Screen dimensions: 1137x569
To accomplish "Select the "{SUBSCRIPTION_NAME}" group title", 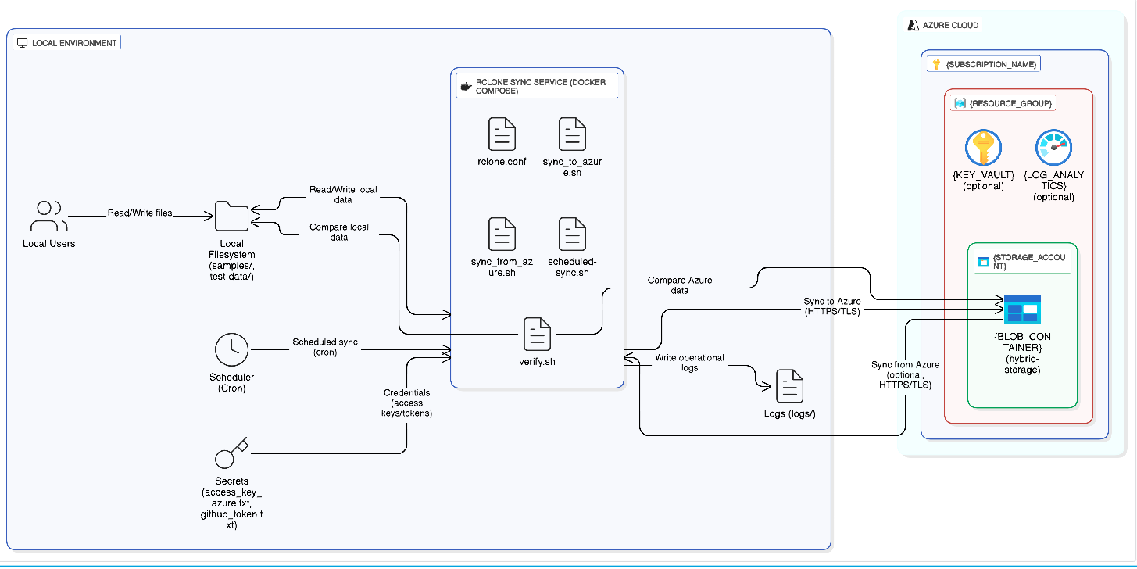I will (x=992, y=64).
